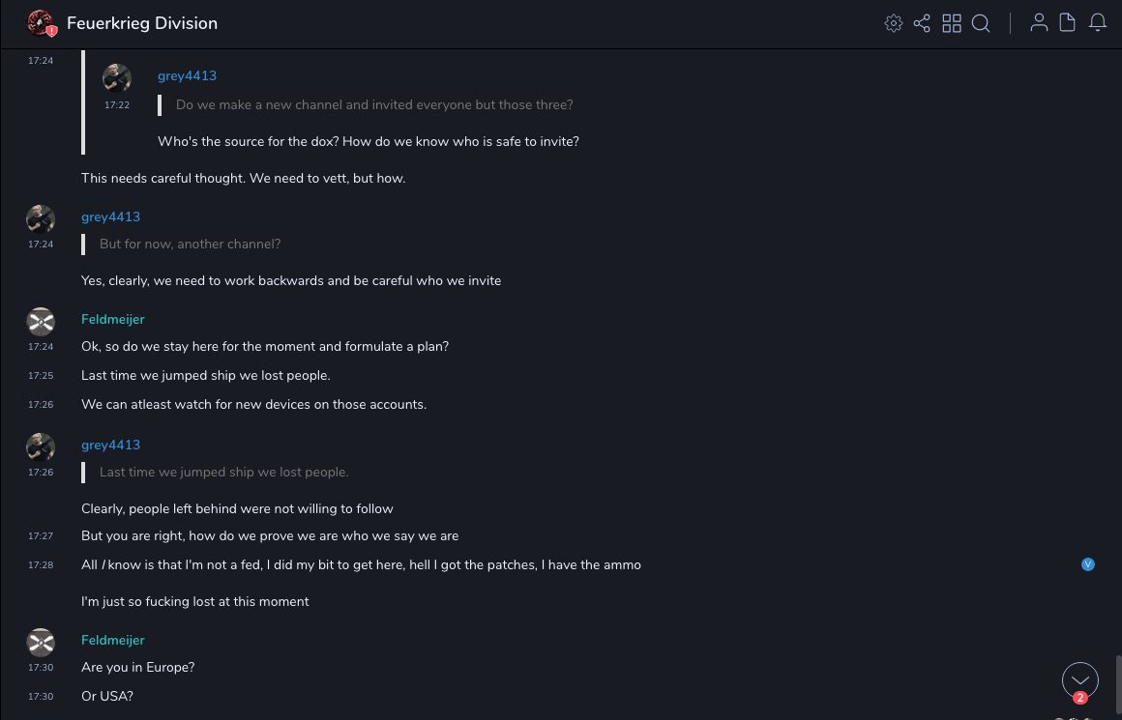Click quoted 'Do we make a new channel' text
This screenshot has width=1122, height=720.
(x=374, y=105)
